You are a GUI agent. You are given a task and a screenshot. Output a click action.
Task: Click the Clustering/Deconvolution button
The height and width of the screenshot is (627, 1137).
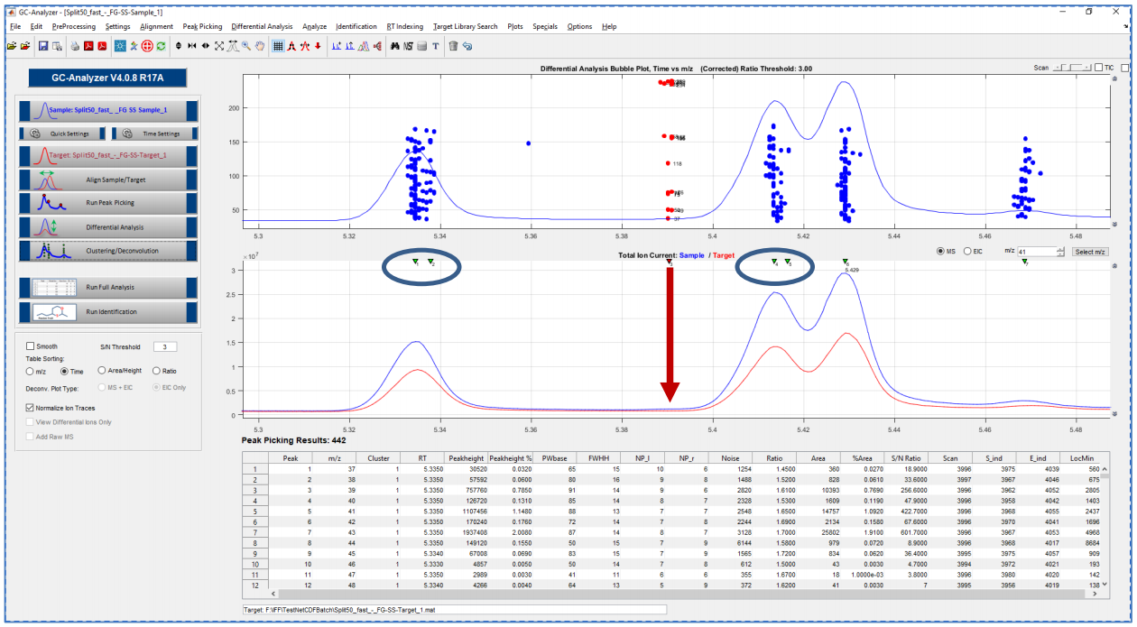(108, 251)
